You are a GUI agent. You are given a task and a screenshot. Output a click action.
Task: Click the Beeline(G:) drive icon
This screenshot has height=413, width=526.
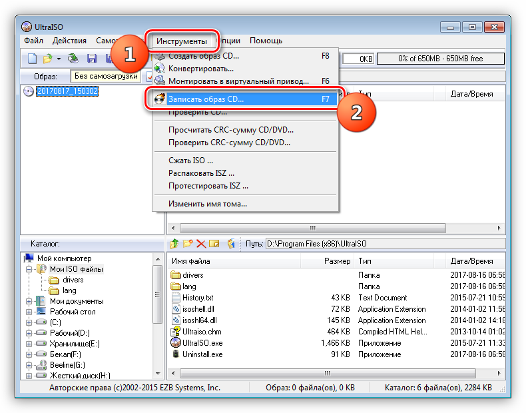pyautogui.click(x=41, y=364)
